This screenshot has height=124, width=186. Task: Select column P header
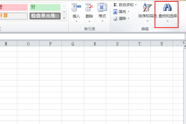pos(51,44)
